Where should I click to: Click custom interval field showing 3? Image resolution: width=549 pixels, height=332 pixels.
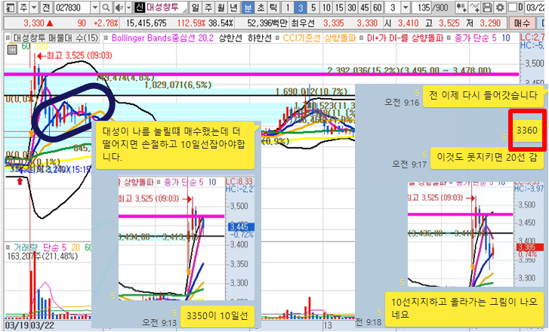[393, 8]
